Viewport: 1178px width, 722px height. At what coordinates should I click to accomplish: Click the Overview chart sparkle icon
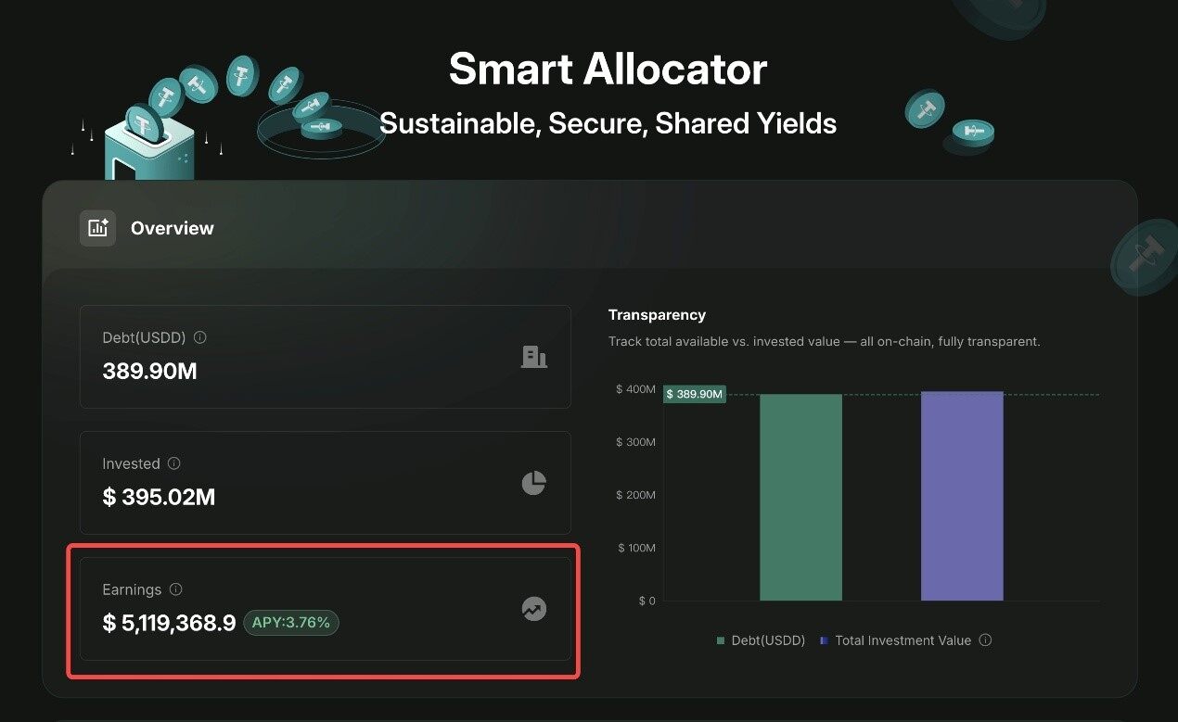[97, 228]
